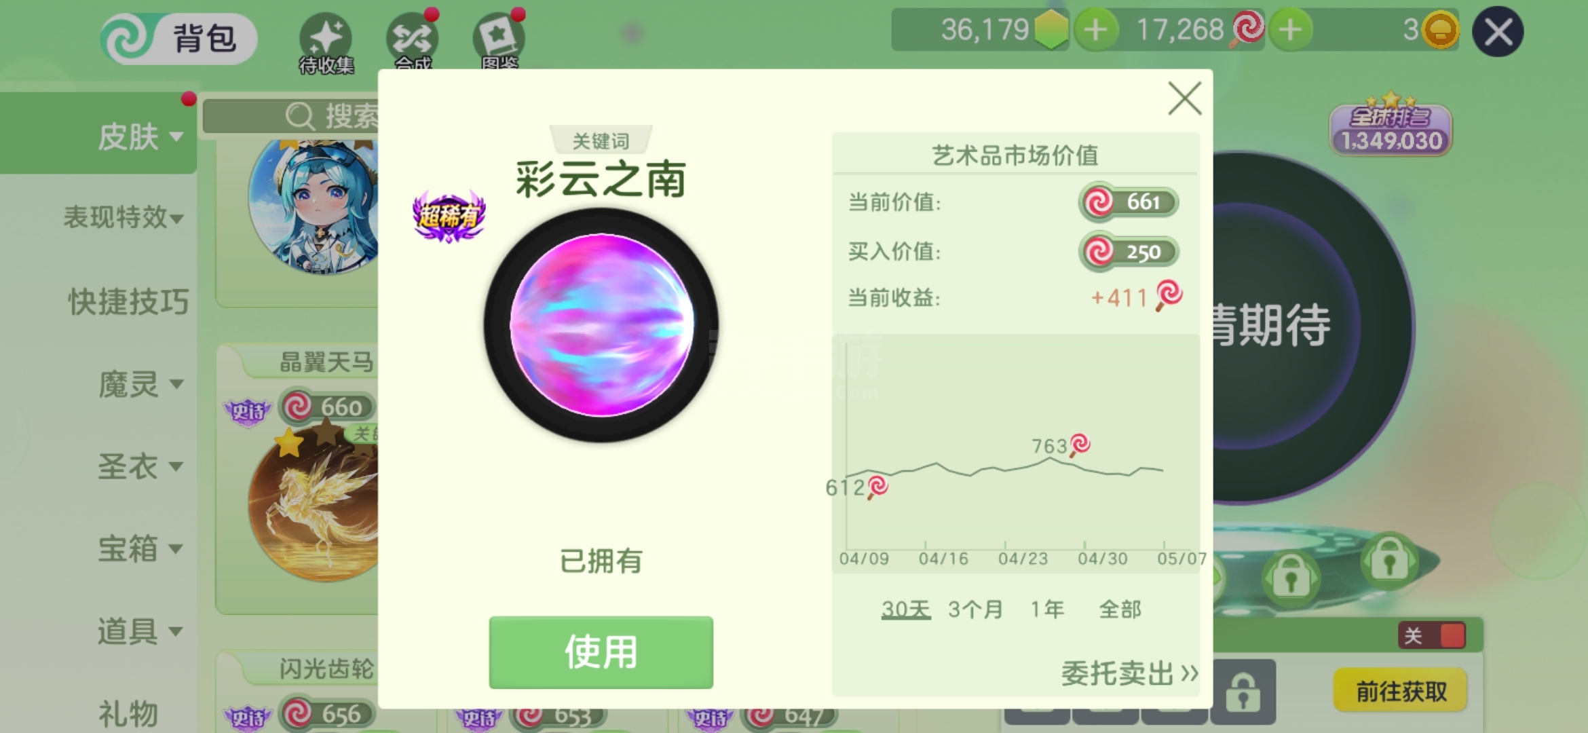Click the 超稀有 rarity badge
The height and width of the screenshot is (733, 1588).
pos(449,216)
